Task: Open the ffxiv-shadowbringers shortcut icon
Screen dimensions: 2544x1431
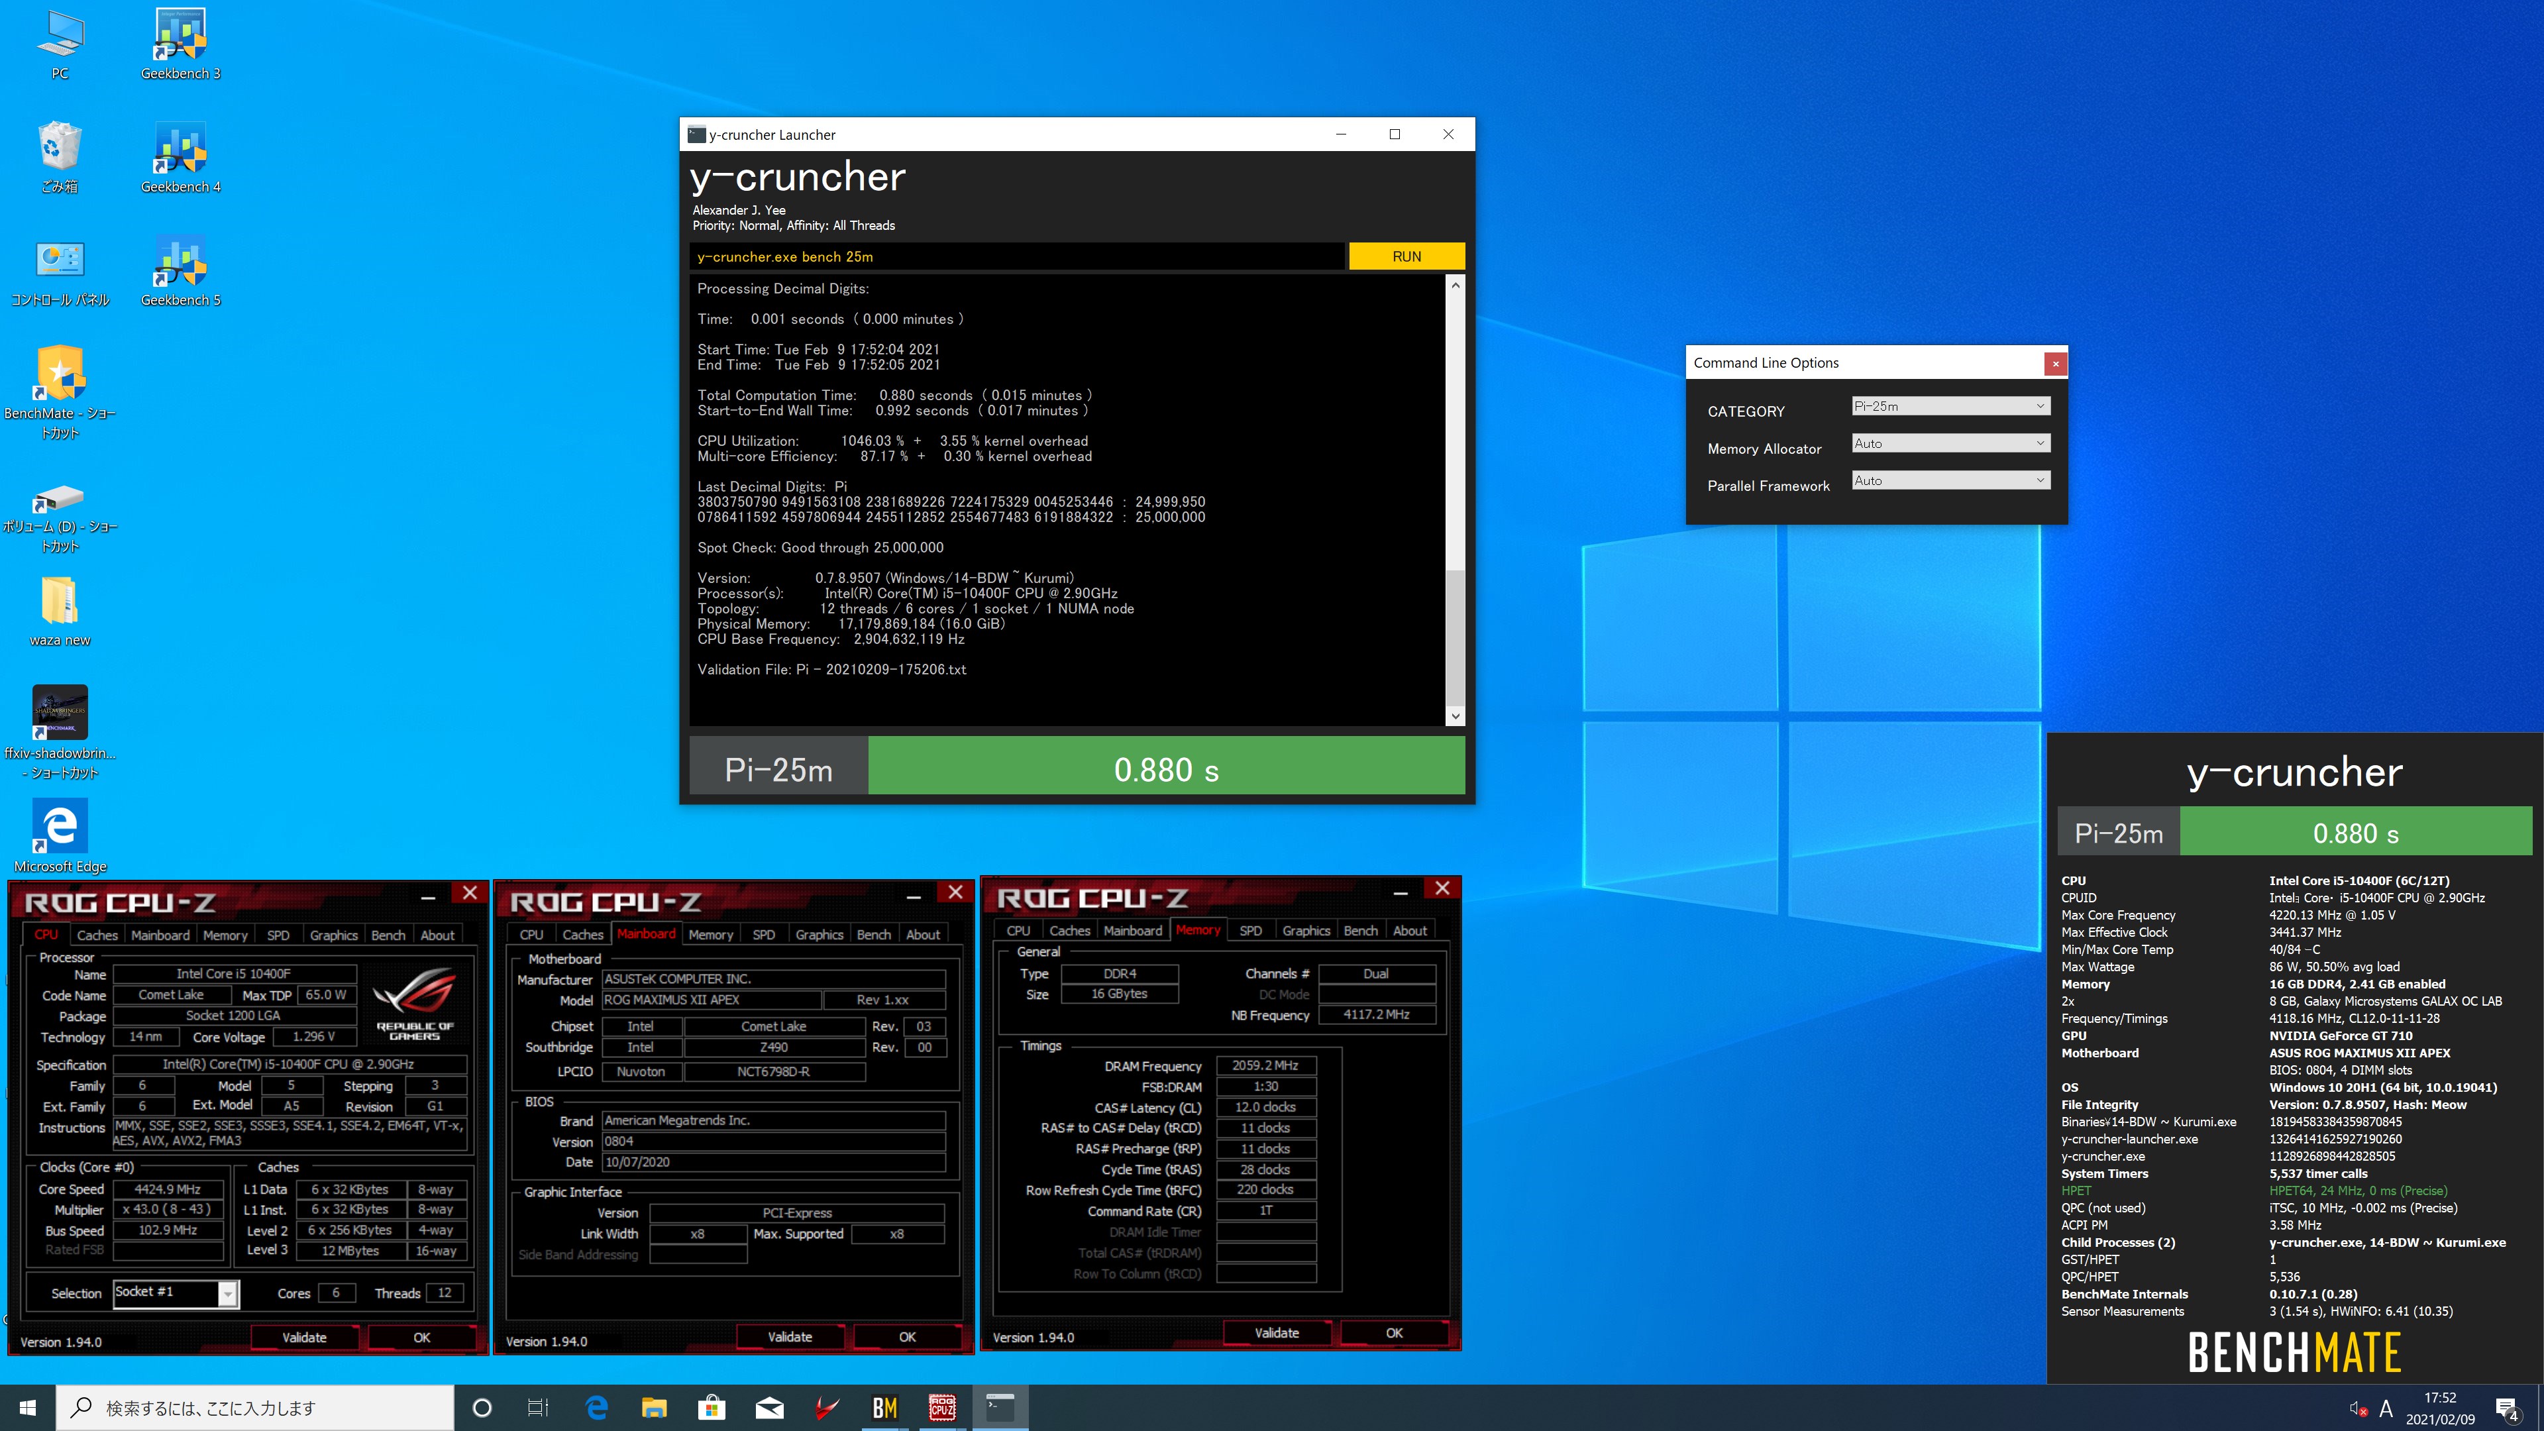Action: [x=59, y=733]
